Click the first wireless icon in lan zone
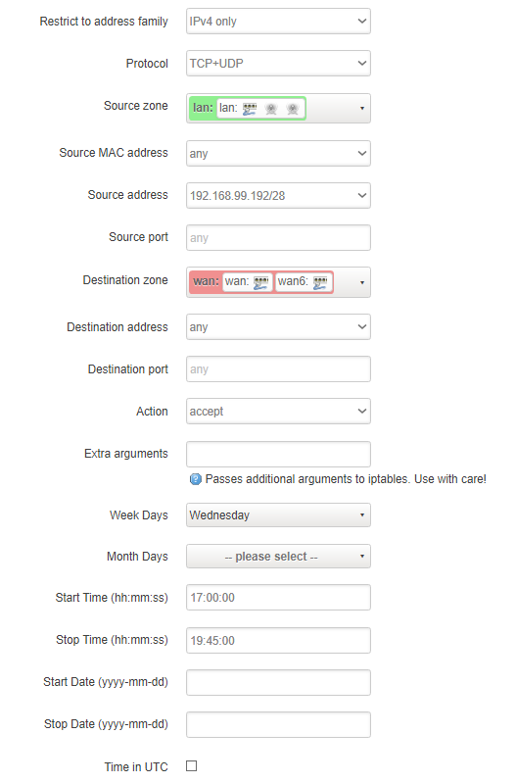 271,109
